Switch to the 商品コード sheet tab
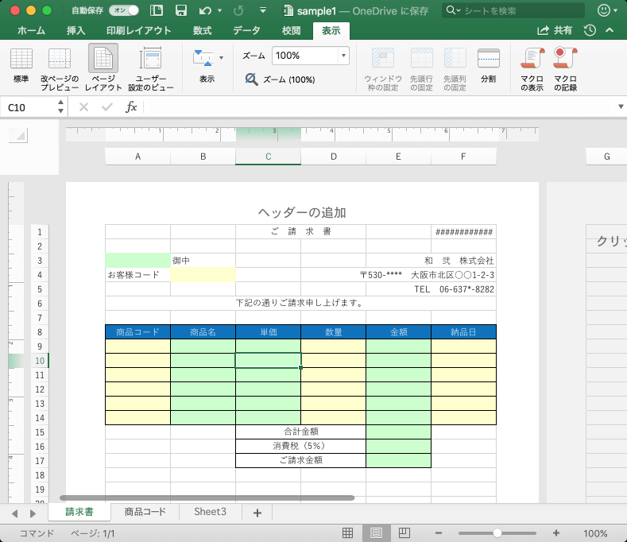The width and height of the screenshot is (627, 542). [145, 512]
